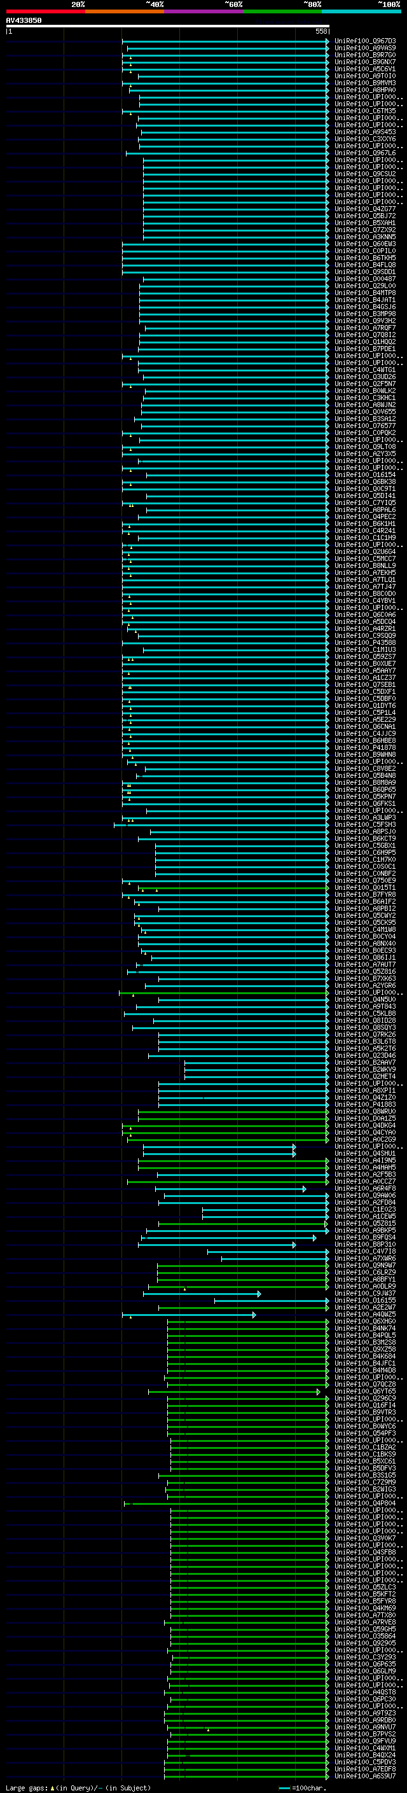The width and height of the screenshot is (407, 1793).
Task: Pick the UniRef100_A4I9N5 entry
Action: [x=365, y=1160]
